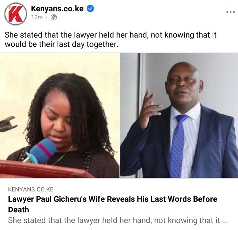This screenshot has width=238, height=230.
Task: Open the three-dot post options menu
Action: pyautogui.click(x=230, y=12)
